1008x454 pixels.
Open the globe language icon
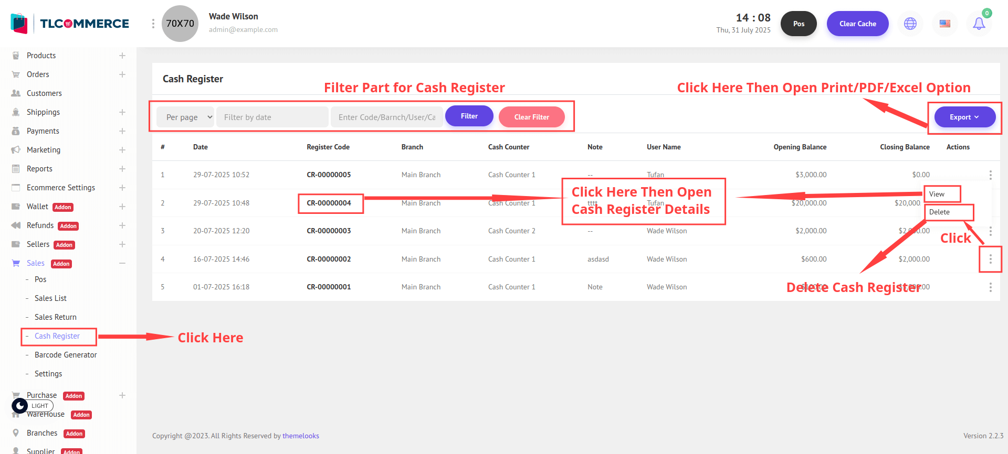tap(910, 24)
